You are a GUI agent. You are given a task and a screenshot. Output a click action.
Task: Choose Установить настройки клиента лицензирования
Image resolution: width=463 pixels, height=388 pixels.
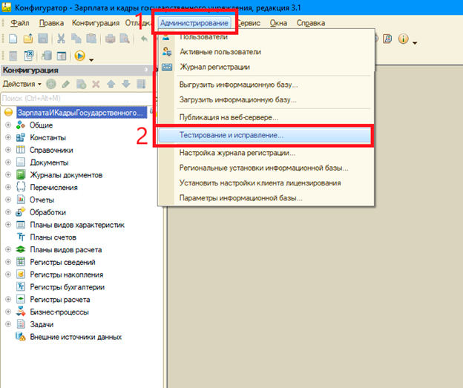(266, 183)
